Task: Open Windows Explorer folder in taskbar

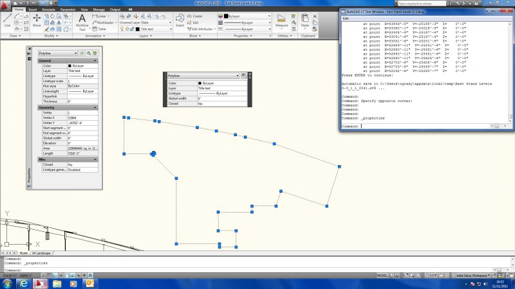Action: (57, 284)
